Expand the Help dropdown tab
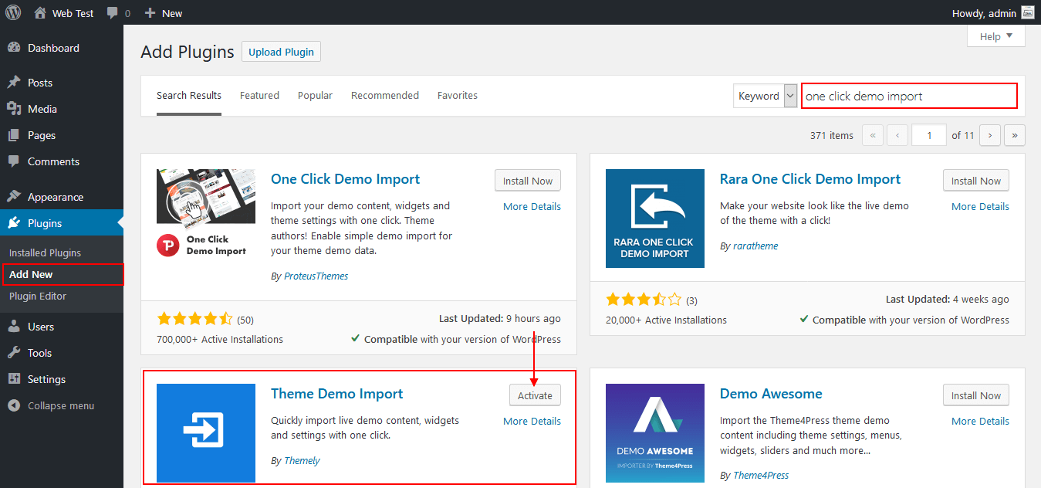This screenshot has width=1041, height=488. tap(996, 36)
